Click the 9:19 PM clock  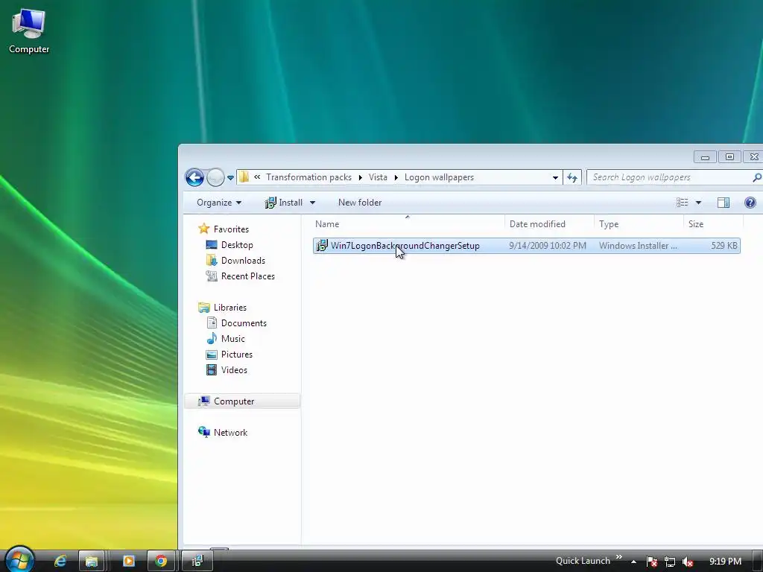(725, 562)
